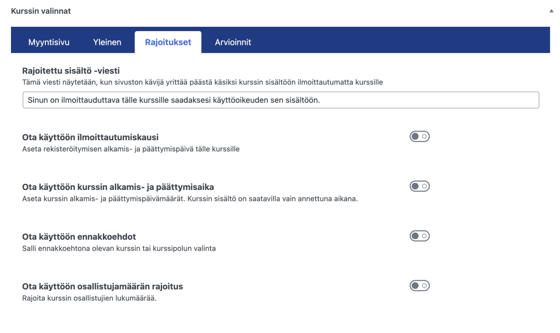
Task: Go to the Arvioinnit tab
Action: [x=233, y=42]
